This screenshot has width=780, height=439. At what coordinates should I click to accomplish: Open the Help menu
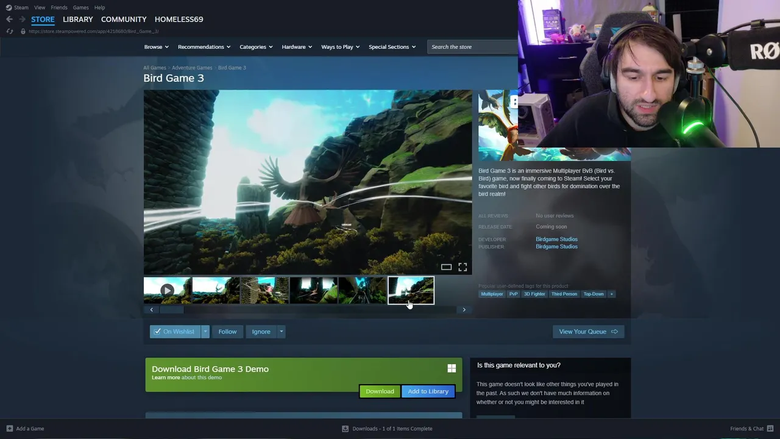coord(99,7)
